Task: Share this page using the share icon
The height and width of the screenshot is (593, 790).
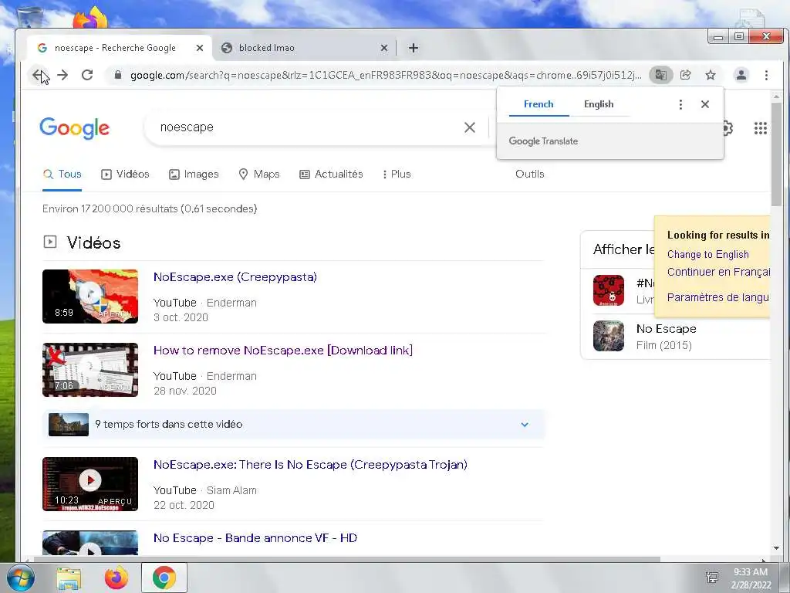Action: 686,75
